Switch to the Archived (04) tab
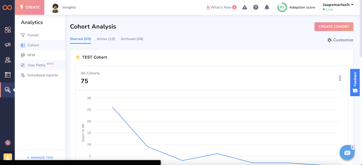Image resolution: width=362 pixels, height=165 pixels. 132,39
